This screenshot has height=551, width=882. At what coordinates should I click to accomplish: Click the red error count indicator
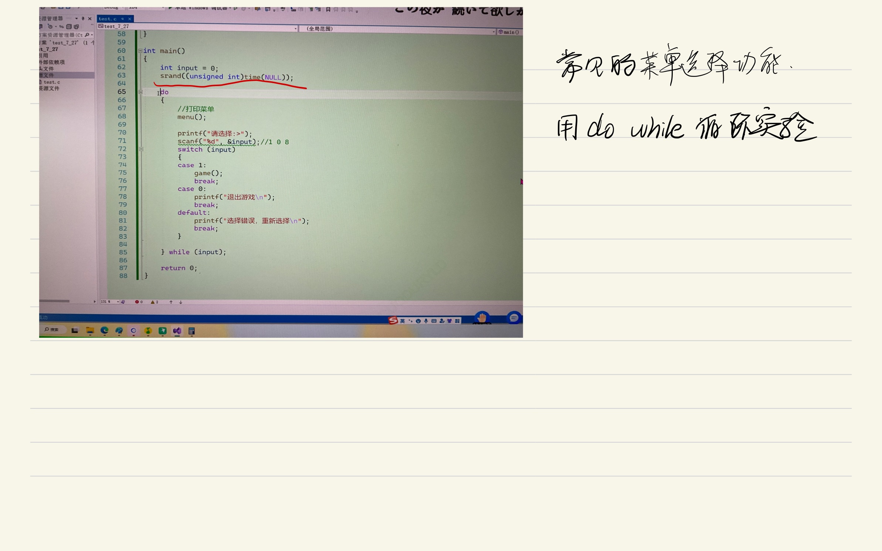tap(139, 302)
